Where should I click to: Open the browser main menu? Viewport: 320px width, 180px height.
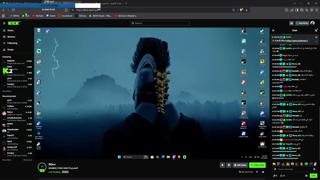(x=317, y=10)
